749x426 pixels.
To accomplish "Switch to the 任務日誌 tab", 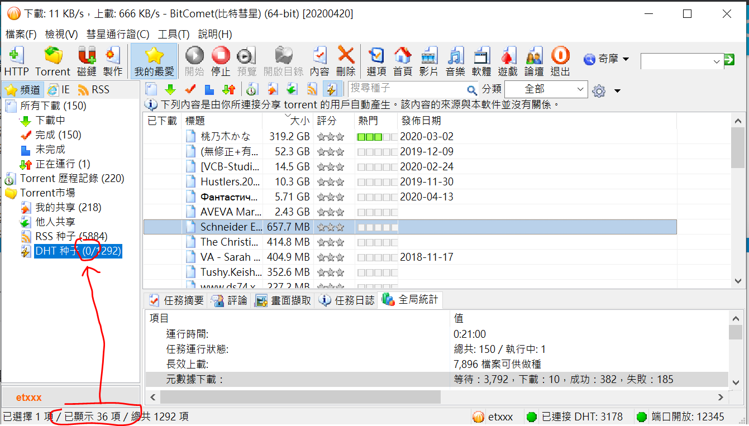I will (x=347, y=300).
